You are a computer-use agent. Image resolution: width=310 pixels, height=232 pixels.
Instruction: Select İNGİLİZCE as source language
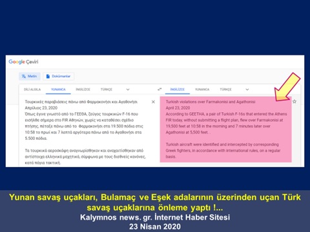[83, 90]
